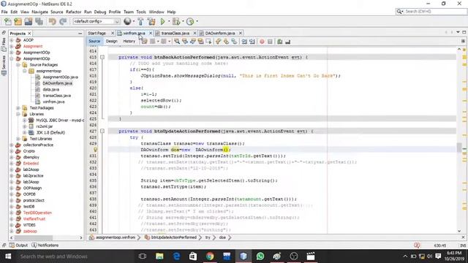Click the Debug Project toolbar icon
468x263 pixels.
pos(176,21)
